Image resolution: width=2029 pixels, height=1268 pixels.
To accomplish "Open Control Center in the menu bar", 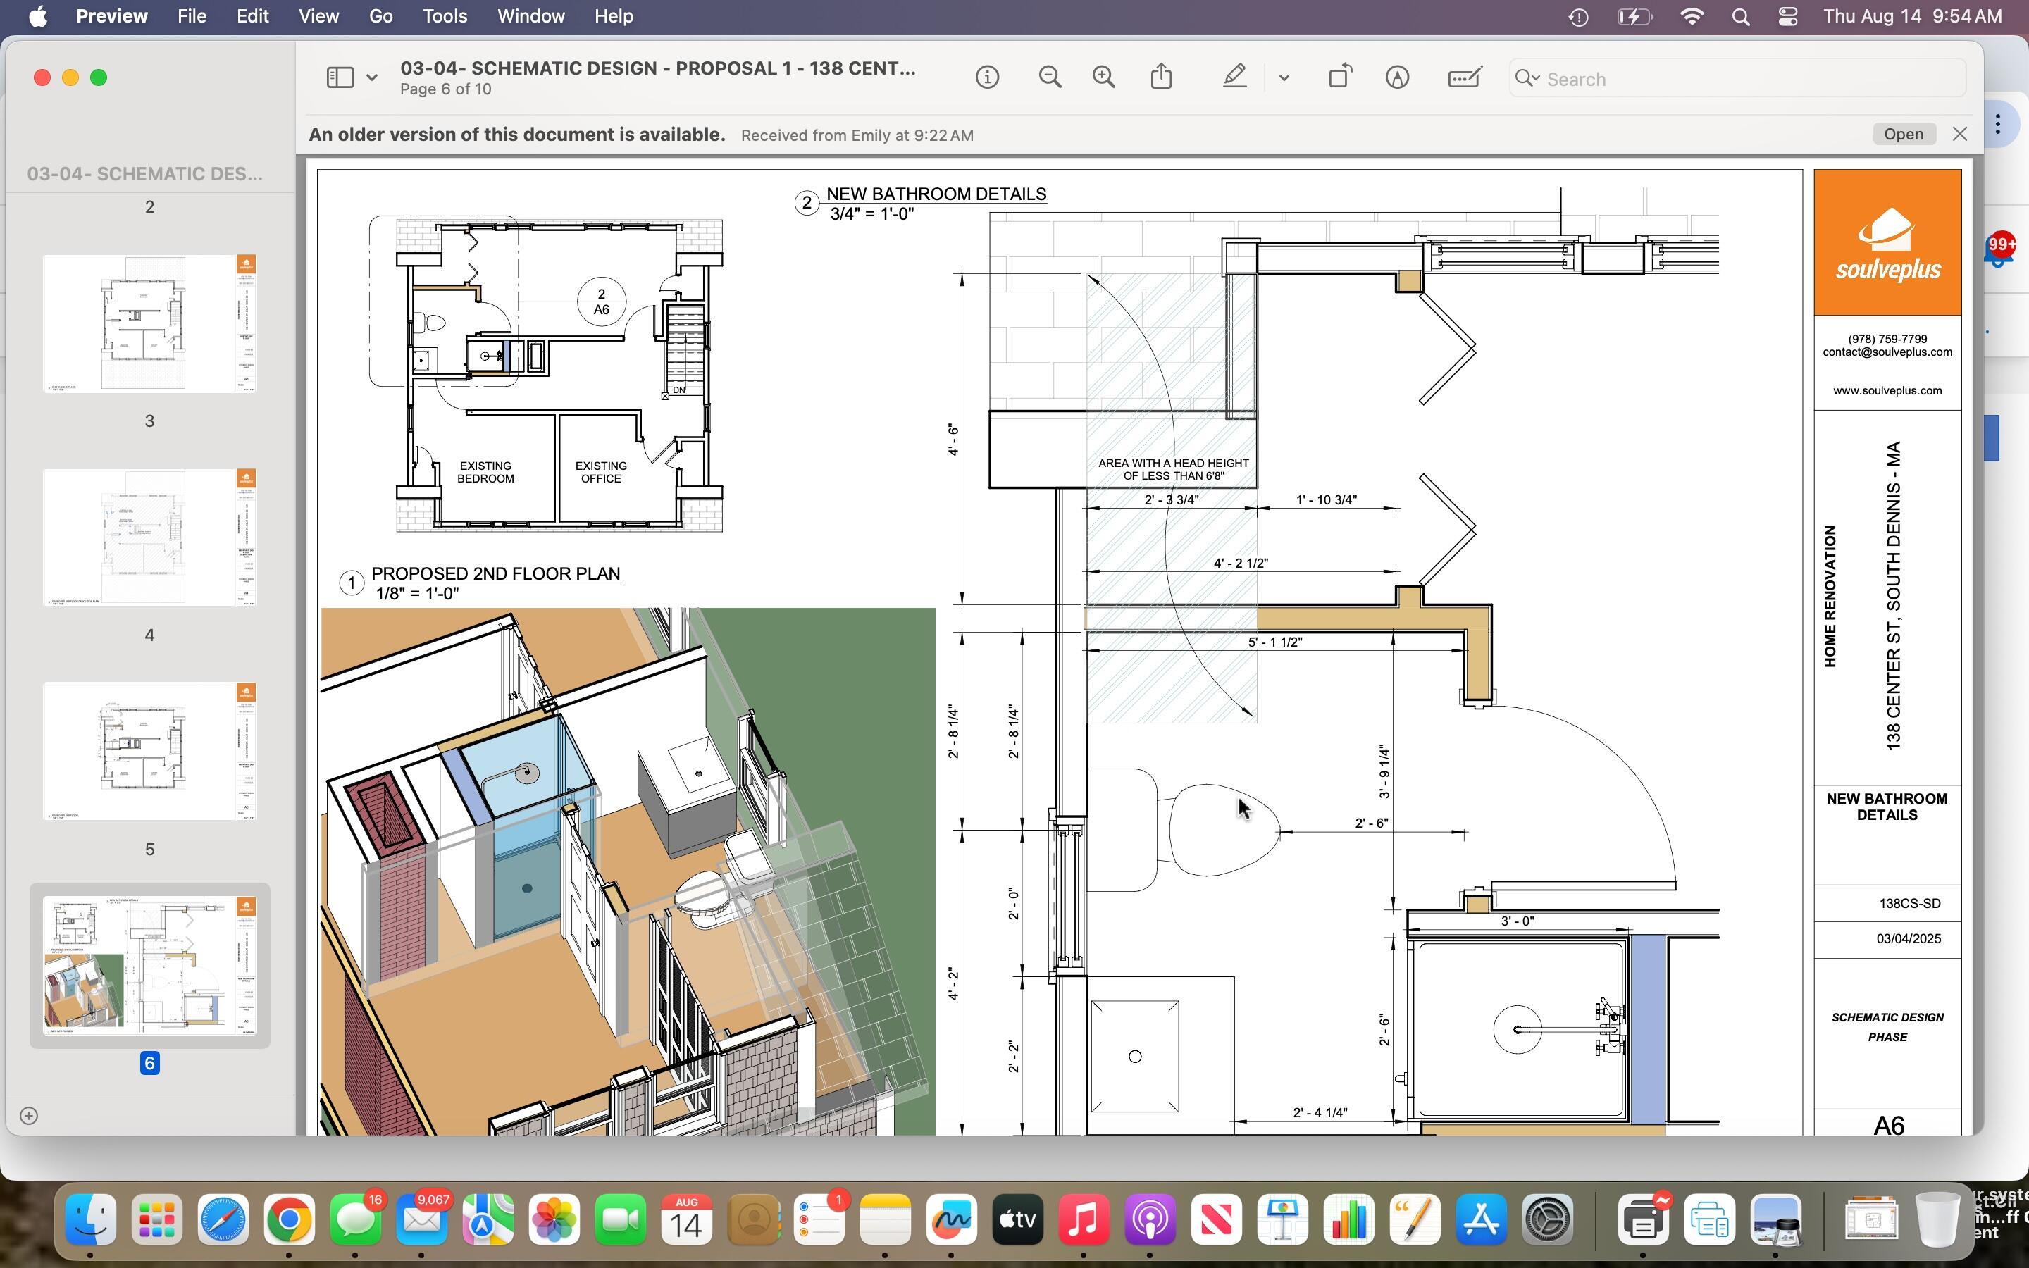I will point(1787,17).
